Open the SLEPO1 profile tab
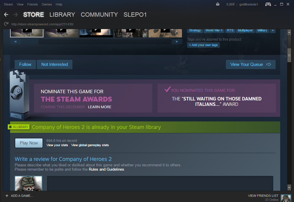This screenshot has width=294, height=202. click(135, 15)
